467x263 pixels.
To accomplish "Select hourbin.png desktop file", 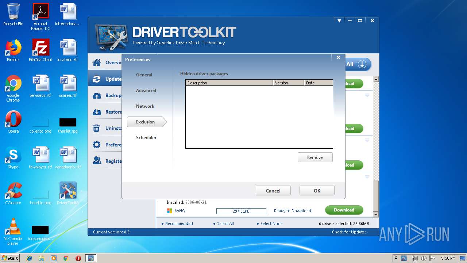I will pyautogui.click(x=40, y=197).
